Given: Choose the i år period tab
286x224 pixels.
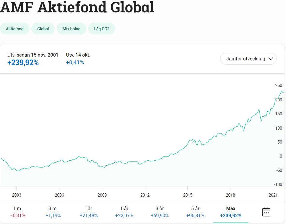Looking at the screenshot, I should 89,212.
